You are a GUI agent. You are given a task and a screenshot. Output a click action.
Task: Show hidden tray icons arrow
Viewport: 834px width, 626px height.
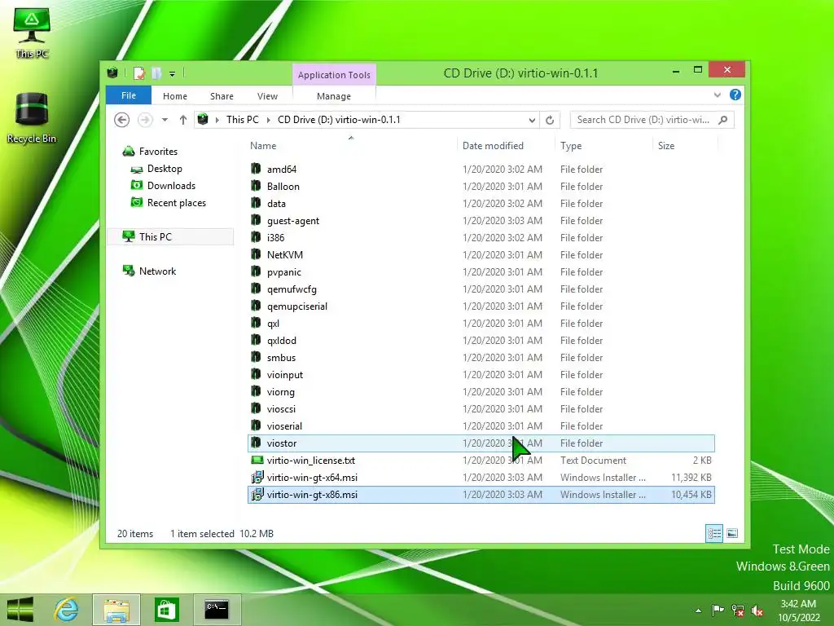click(x=698, y=611)
